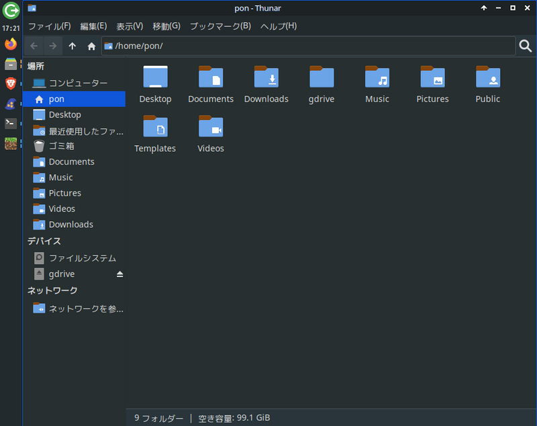Open the file manager dock icon

[11, 64]
